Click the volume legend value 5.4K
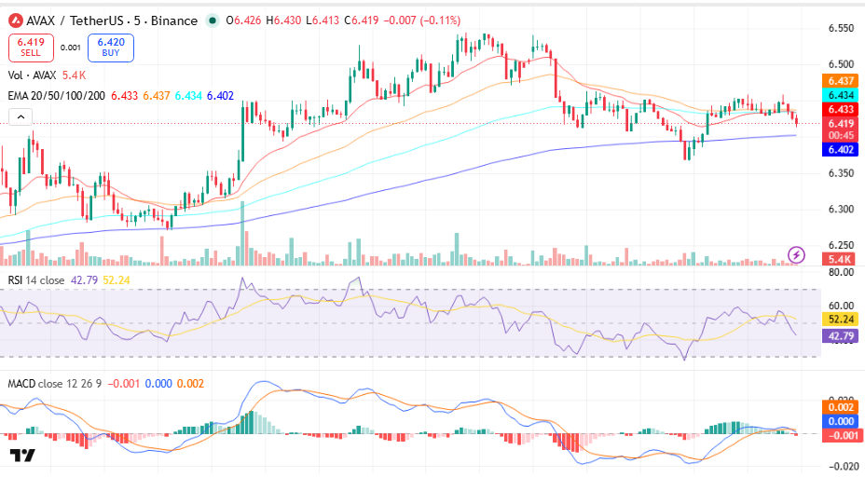 pos(74,75)
